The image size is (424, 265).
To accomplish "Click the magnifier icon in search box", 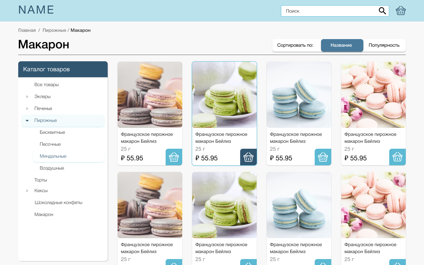I will coord(382,11).
